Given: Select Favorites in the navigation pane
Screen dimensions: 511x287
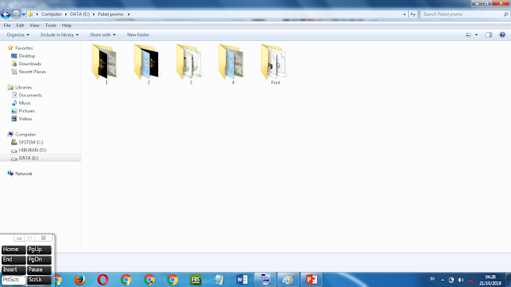Looking at the screenshot, I should pyautogui.click(x=20, y=48).
